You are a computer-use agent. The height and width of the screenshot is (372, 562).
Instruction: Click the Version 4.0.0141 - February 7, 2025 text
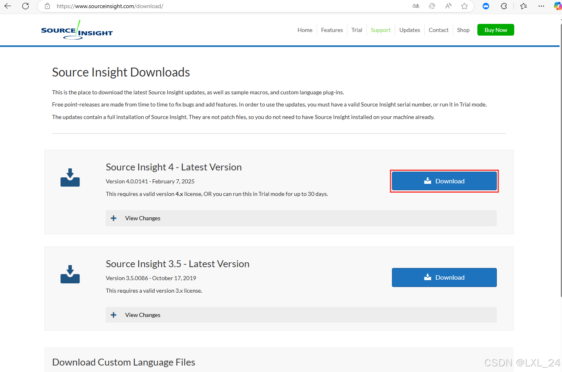(150, 181)
